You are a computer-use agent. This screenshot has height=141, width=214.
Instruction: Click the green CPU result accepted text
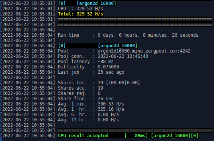[x=83, y=136]
